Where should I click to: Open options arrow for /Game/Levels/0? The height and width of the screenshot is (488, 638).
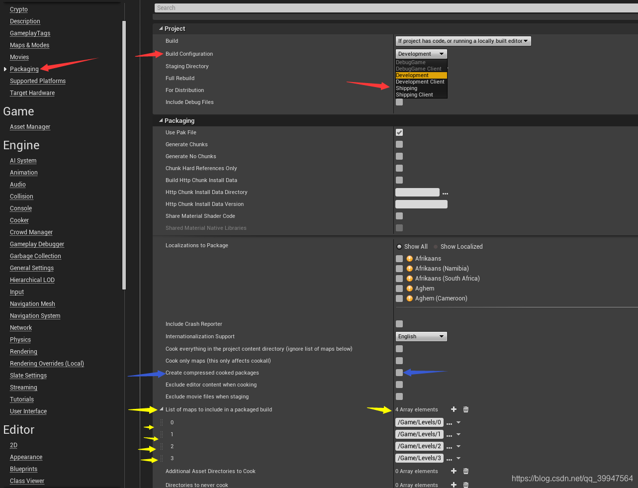[458, 422]
